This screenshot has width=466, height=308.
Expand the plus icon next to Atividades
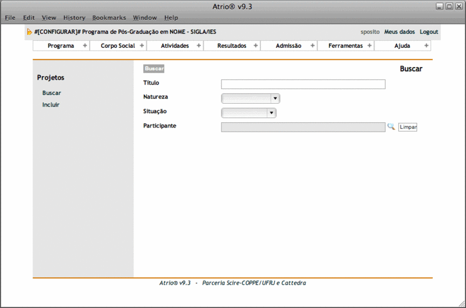coord(199,46)
